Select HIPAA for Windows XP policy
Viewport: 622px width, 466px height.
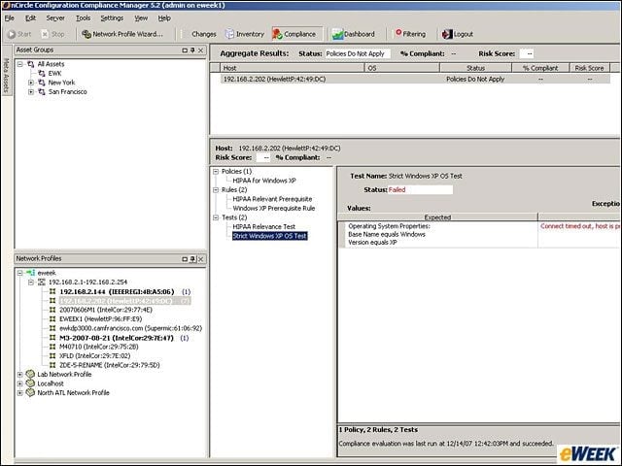pyautogui.click(x=264, y=181)
